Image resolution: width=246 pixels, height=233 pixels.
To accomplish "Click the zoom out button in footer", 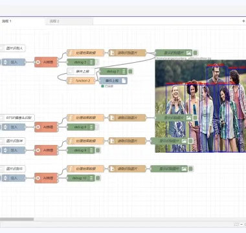I will 241,225.
